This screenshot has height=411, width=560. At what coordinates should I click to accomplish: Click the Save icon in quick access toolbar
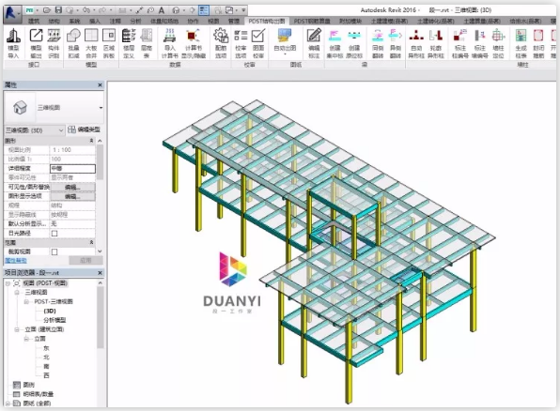pyautogui.click(x=58, y=10)
